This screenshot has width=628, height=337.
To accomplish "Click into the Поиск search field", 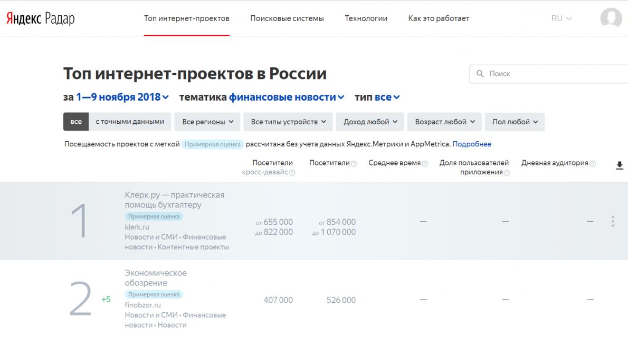I will coord(549,74).
